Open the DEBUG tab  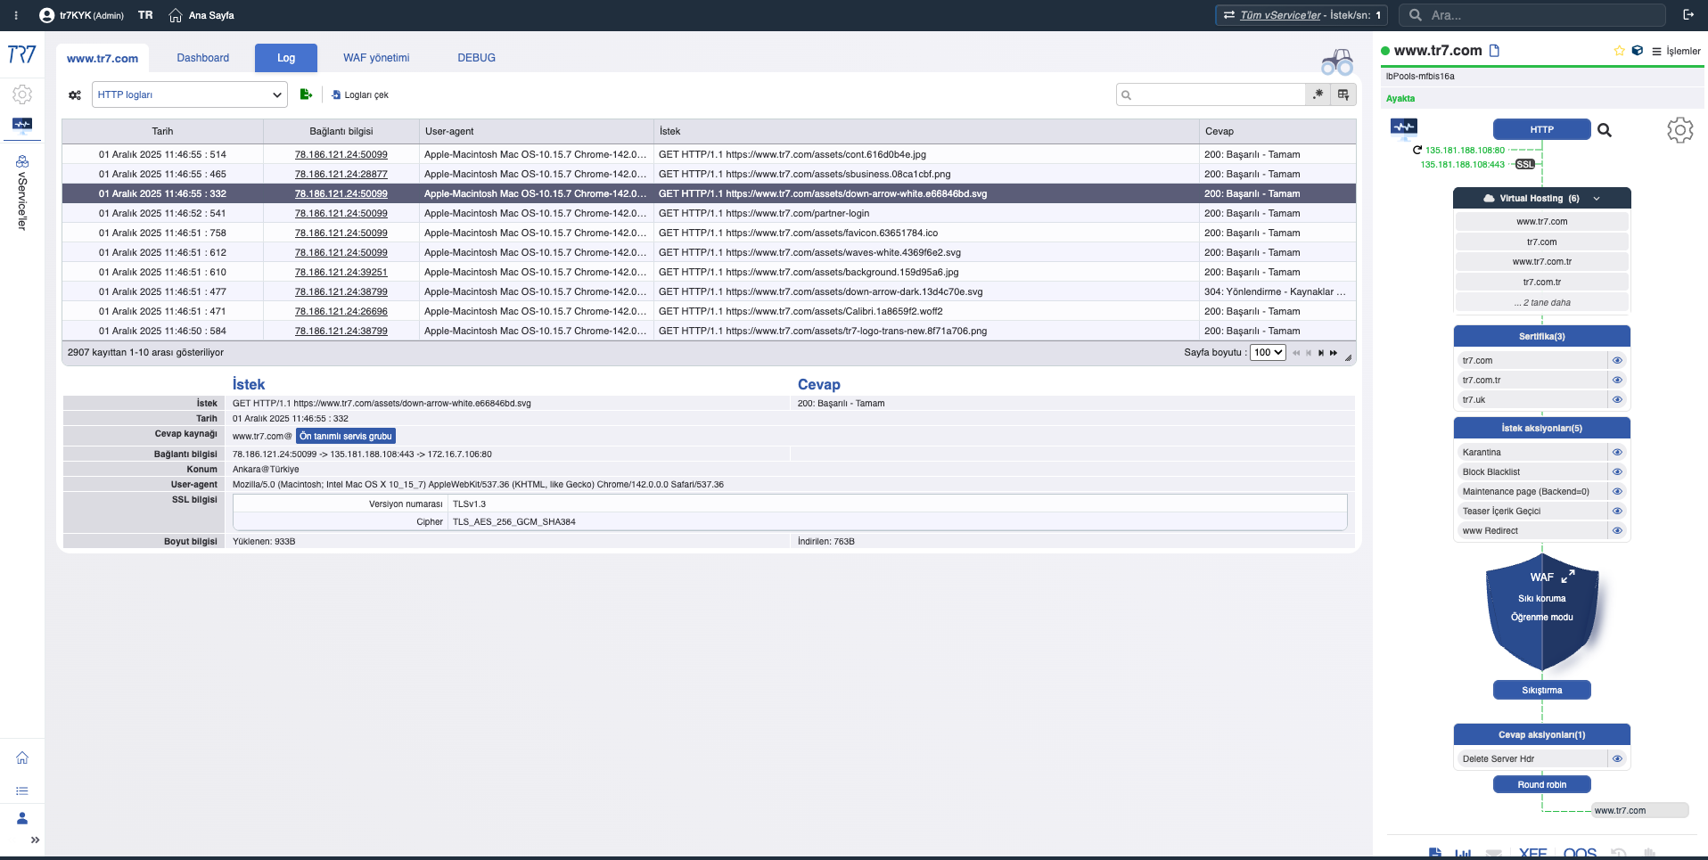476,58
